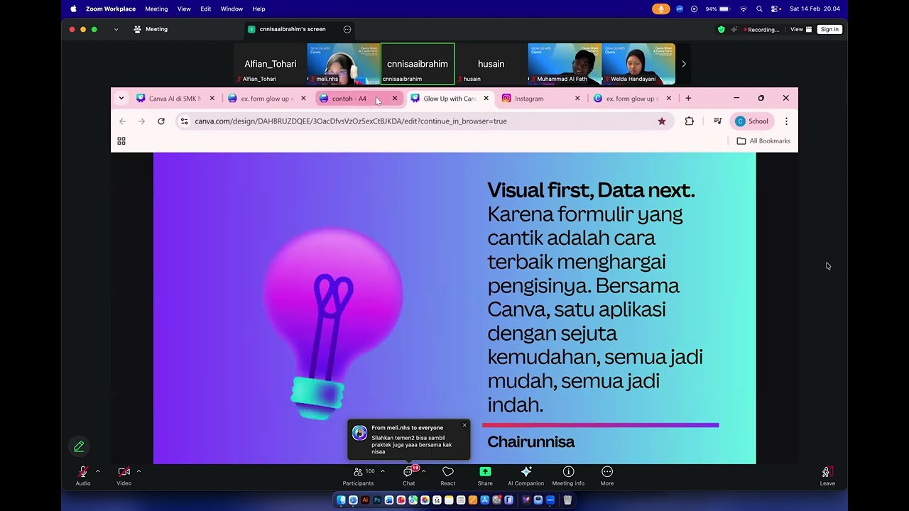
Task: Reload the Canva page
Action: 161,121
